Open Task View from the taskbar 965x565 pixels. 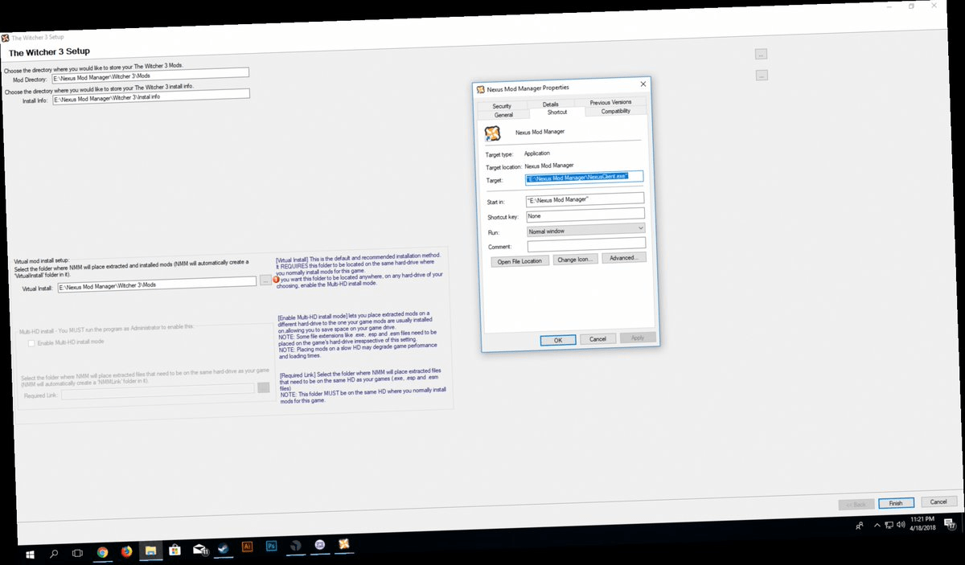pyautogui.click(x=77, y=554)
